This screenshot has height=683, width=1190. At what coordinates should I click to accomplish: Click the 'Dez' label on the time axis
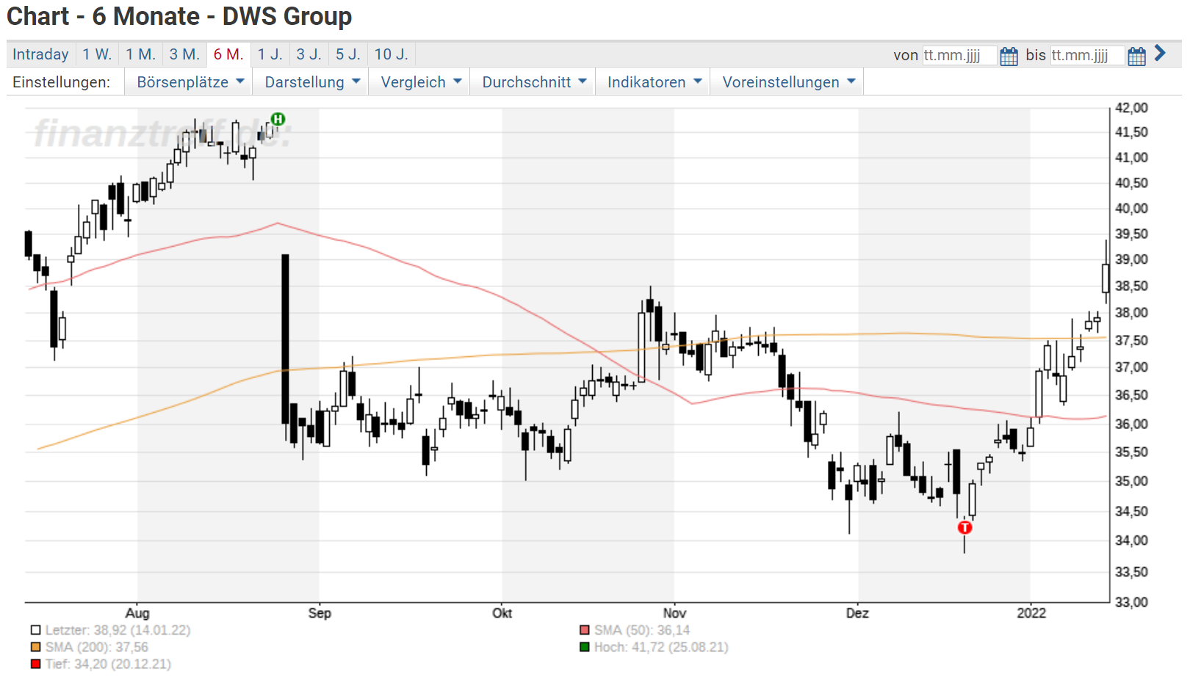tap(857, 613)
